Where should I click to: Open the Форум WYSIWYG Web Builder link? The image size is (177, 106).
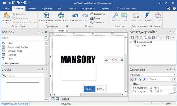pos(16,104)
